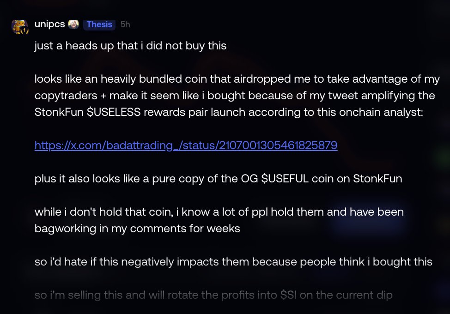Click the $USEFUL cashtag text

(285, 179)
